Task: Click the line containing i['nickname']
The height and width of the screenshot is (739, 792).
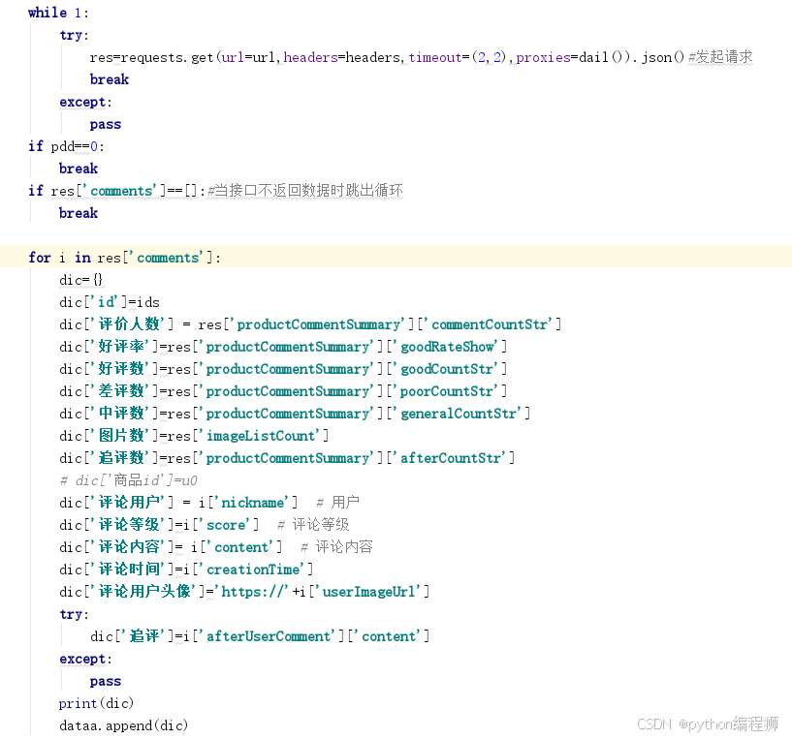Action: pos(209,503)
